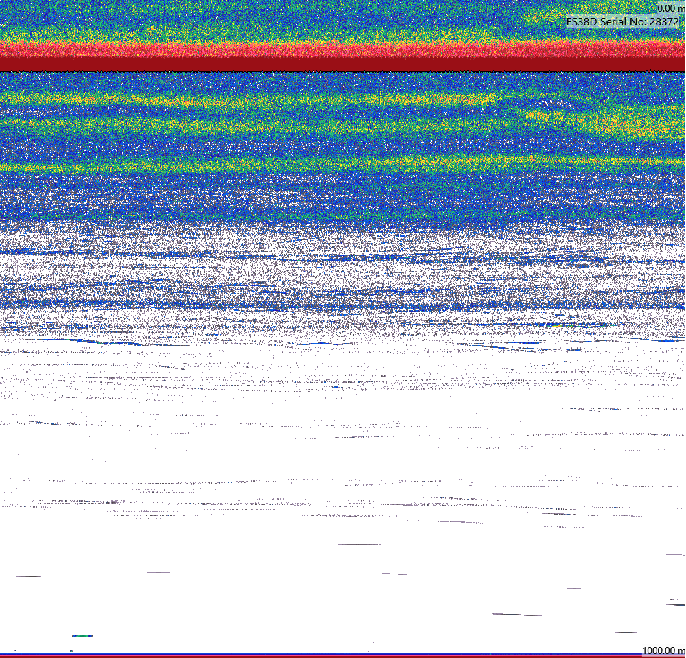This screenshot has width=686, height=658.
Task: Select the short dark trace above the 1000.00 m label
Action: point(627,632)
